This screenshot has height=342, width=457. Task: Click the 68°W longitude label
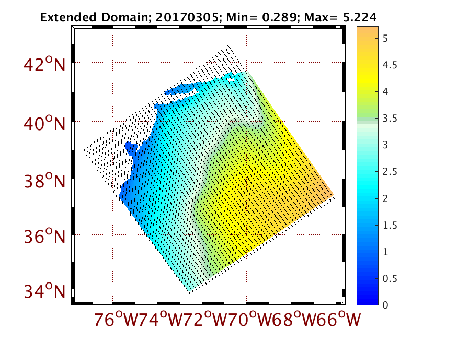point(294,319)
